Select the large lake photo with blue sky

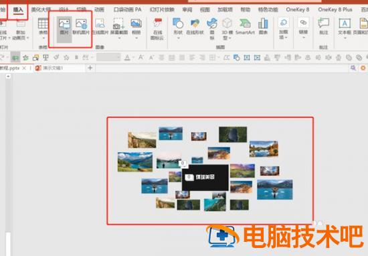tap(135, 162)
